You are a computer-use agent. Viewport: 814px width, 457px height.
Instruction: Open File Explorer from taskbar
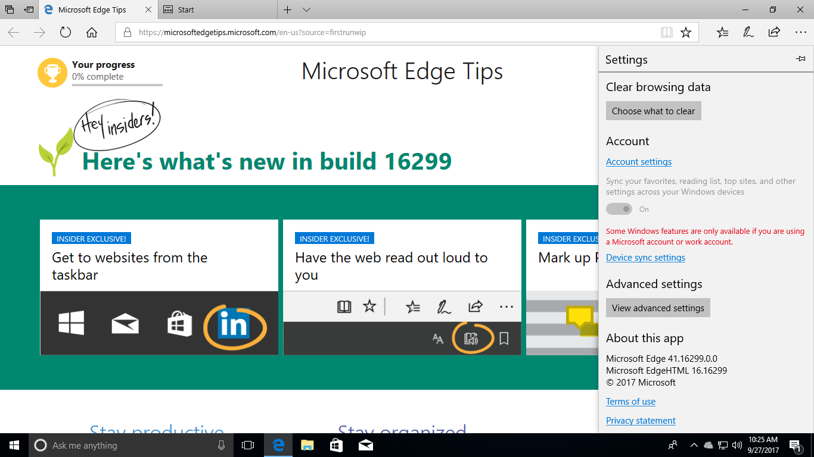click(307, 445)
